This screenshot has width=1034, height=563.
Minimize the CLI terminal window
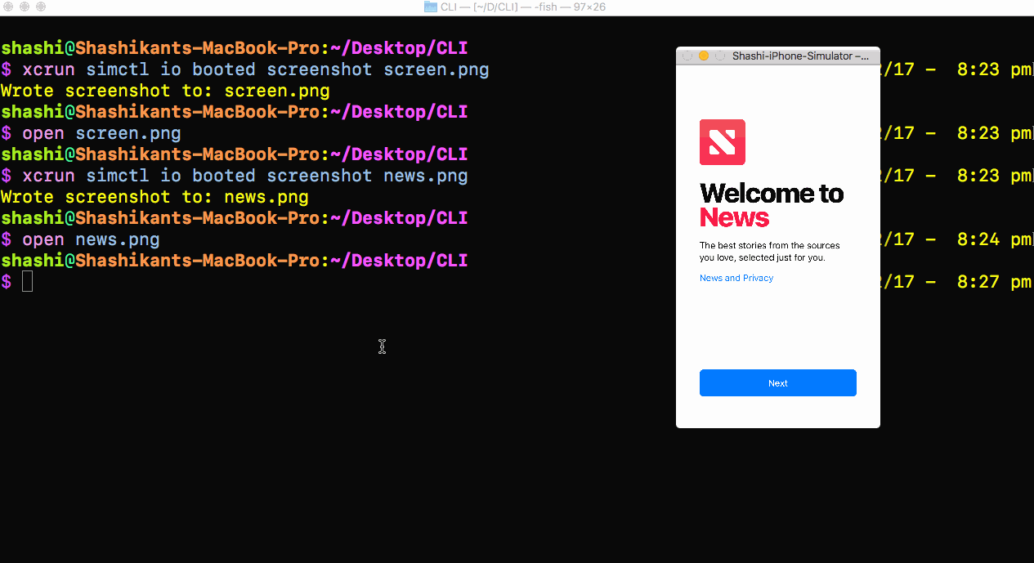pos(25,7)
